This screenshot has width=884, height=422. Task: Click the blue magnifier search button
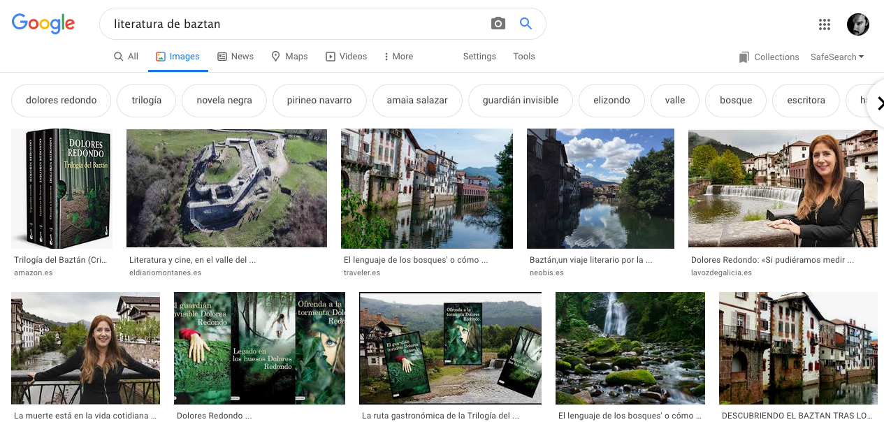[526, 24]
